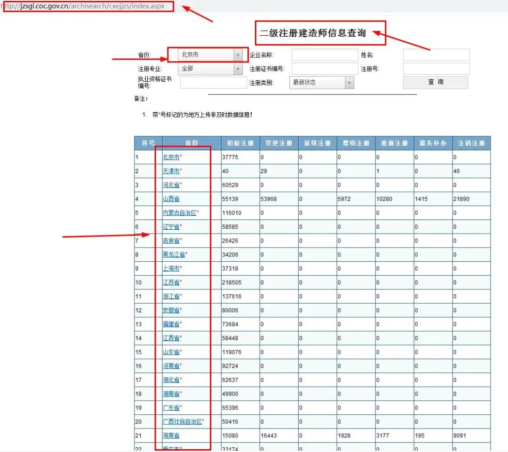
Task: Open the 北京市 province link
Action: [171, 157]
